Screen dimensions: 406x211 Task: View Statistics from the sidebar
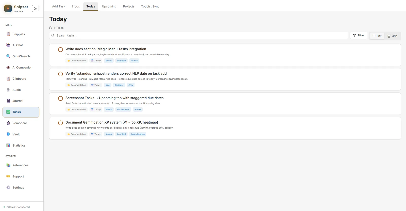click(x=21, y=145)
